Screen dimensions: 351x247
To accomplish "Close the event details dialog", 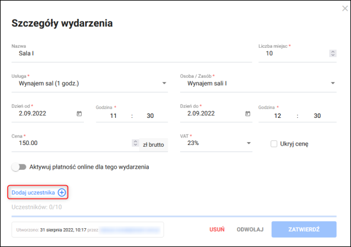I will coord(345,8).
